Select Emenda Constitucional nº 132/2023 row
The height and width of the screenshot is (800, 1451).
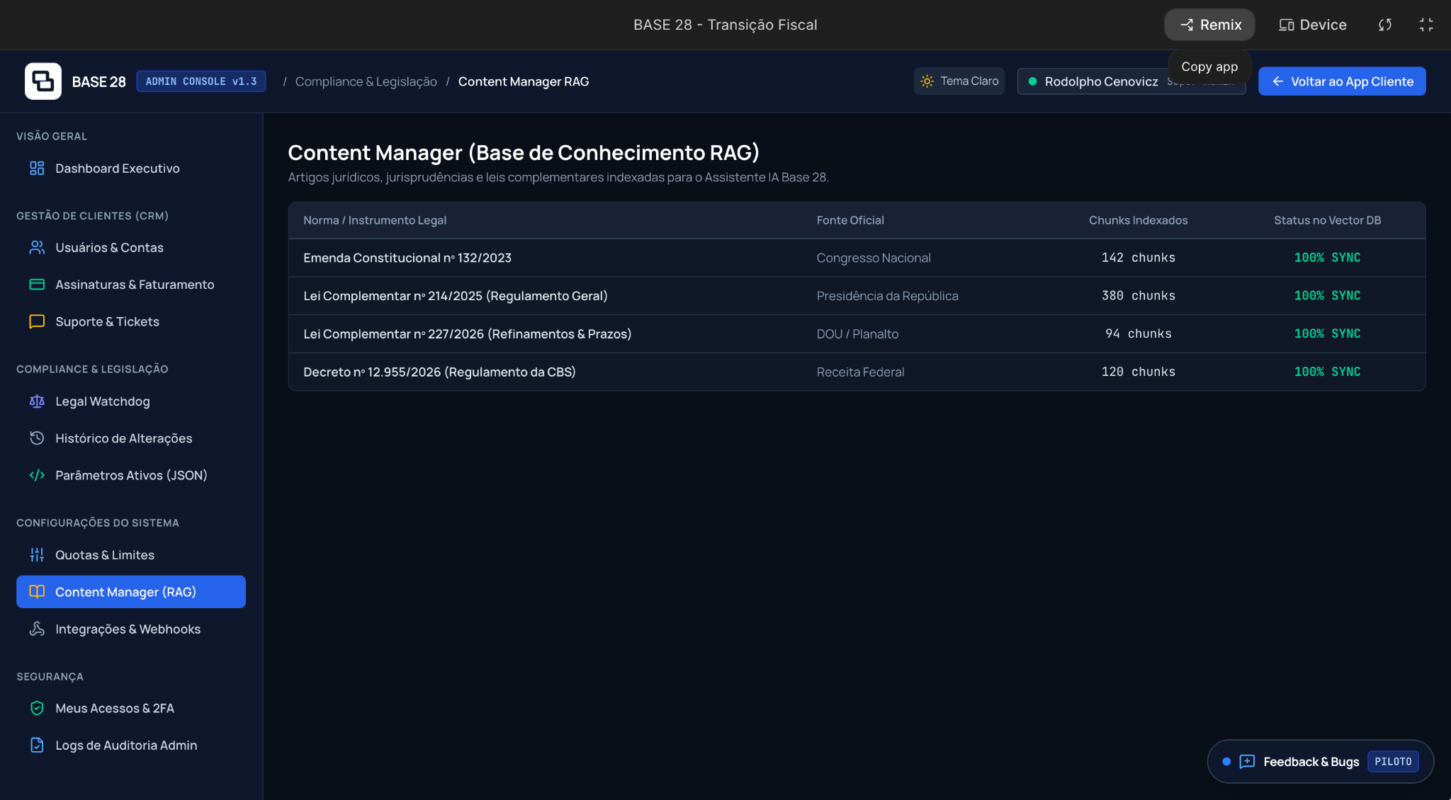[857, 258]
